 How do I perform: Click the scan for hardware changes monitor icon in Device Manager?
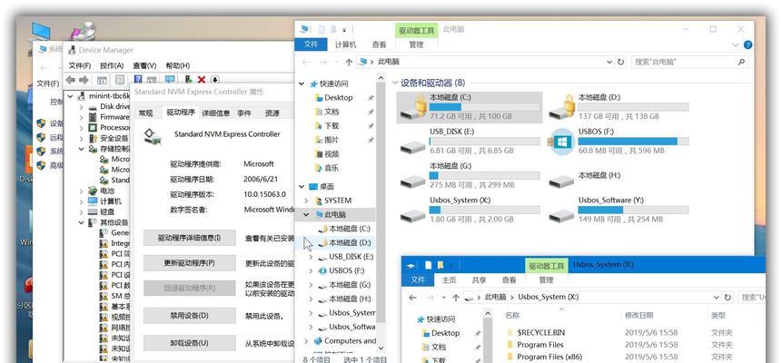tap(170, 79)
